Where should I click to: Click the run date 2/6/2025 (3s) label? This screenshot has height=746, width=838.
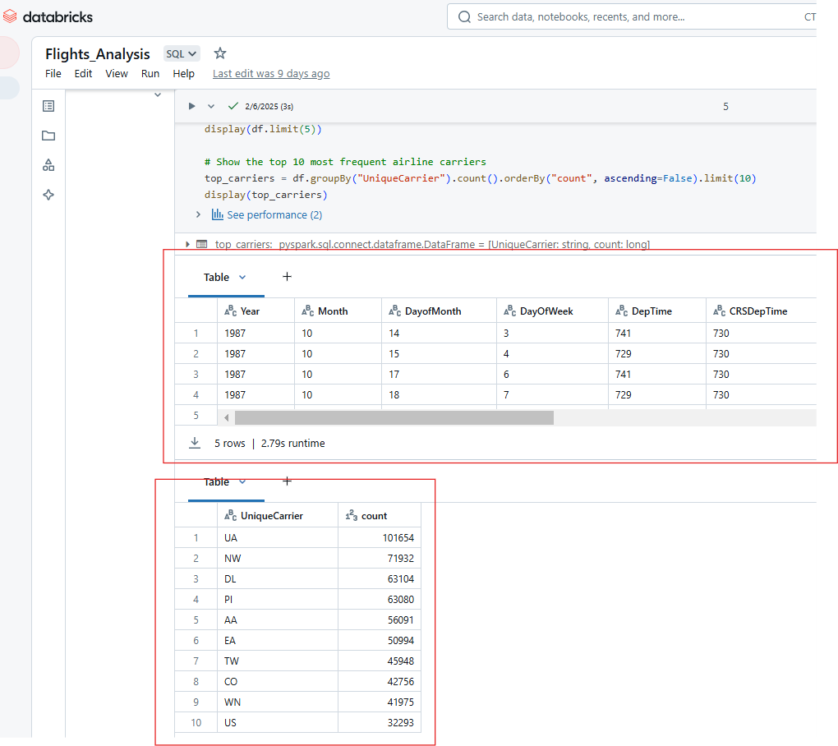[x=269, y=106]
